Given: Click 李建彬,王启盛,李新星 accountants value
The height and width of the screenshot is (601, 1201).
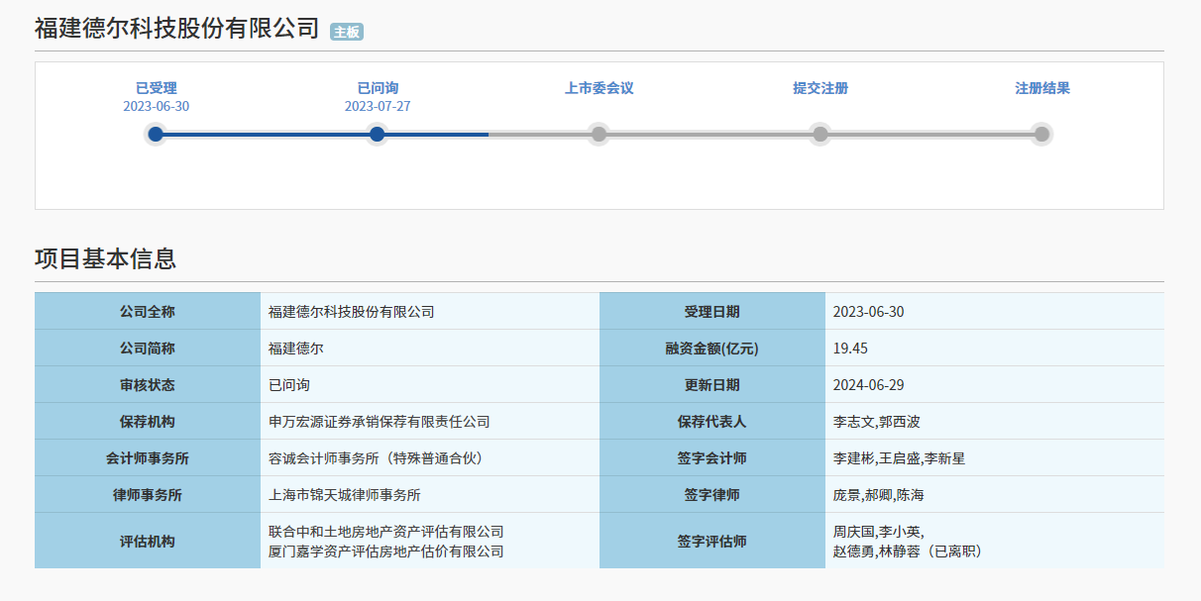Looking at the screenshot, I should pos(899,458).
